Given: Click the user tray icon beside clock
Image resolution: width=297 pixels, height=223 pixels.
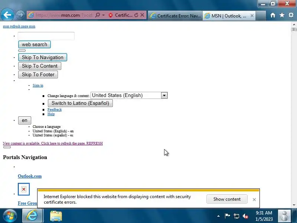Looking at the screenshot, I should tap(284, 216).
